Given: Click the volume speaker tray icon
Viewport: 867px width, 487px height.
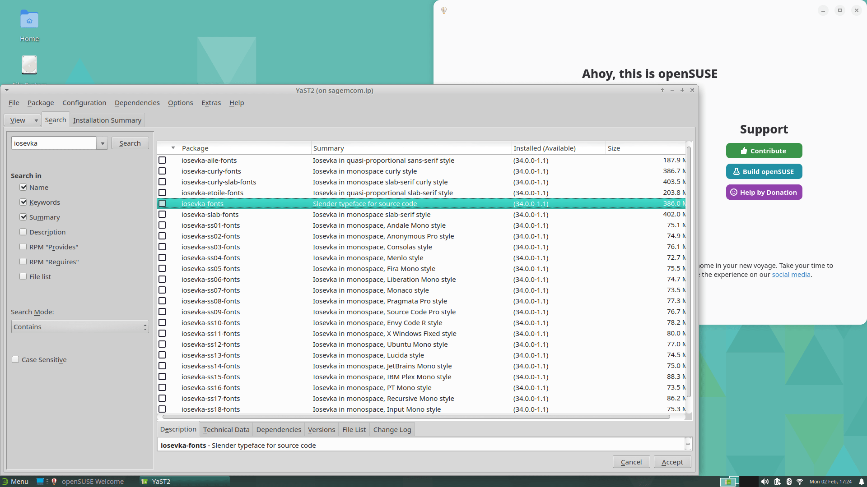Looking at the screenshot, I should (x=764, y=482).
